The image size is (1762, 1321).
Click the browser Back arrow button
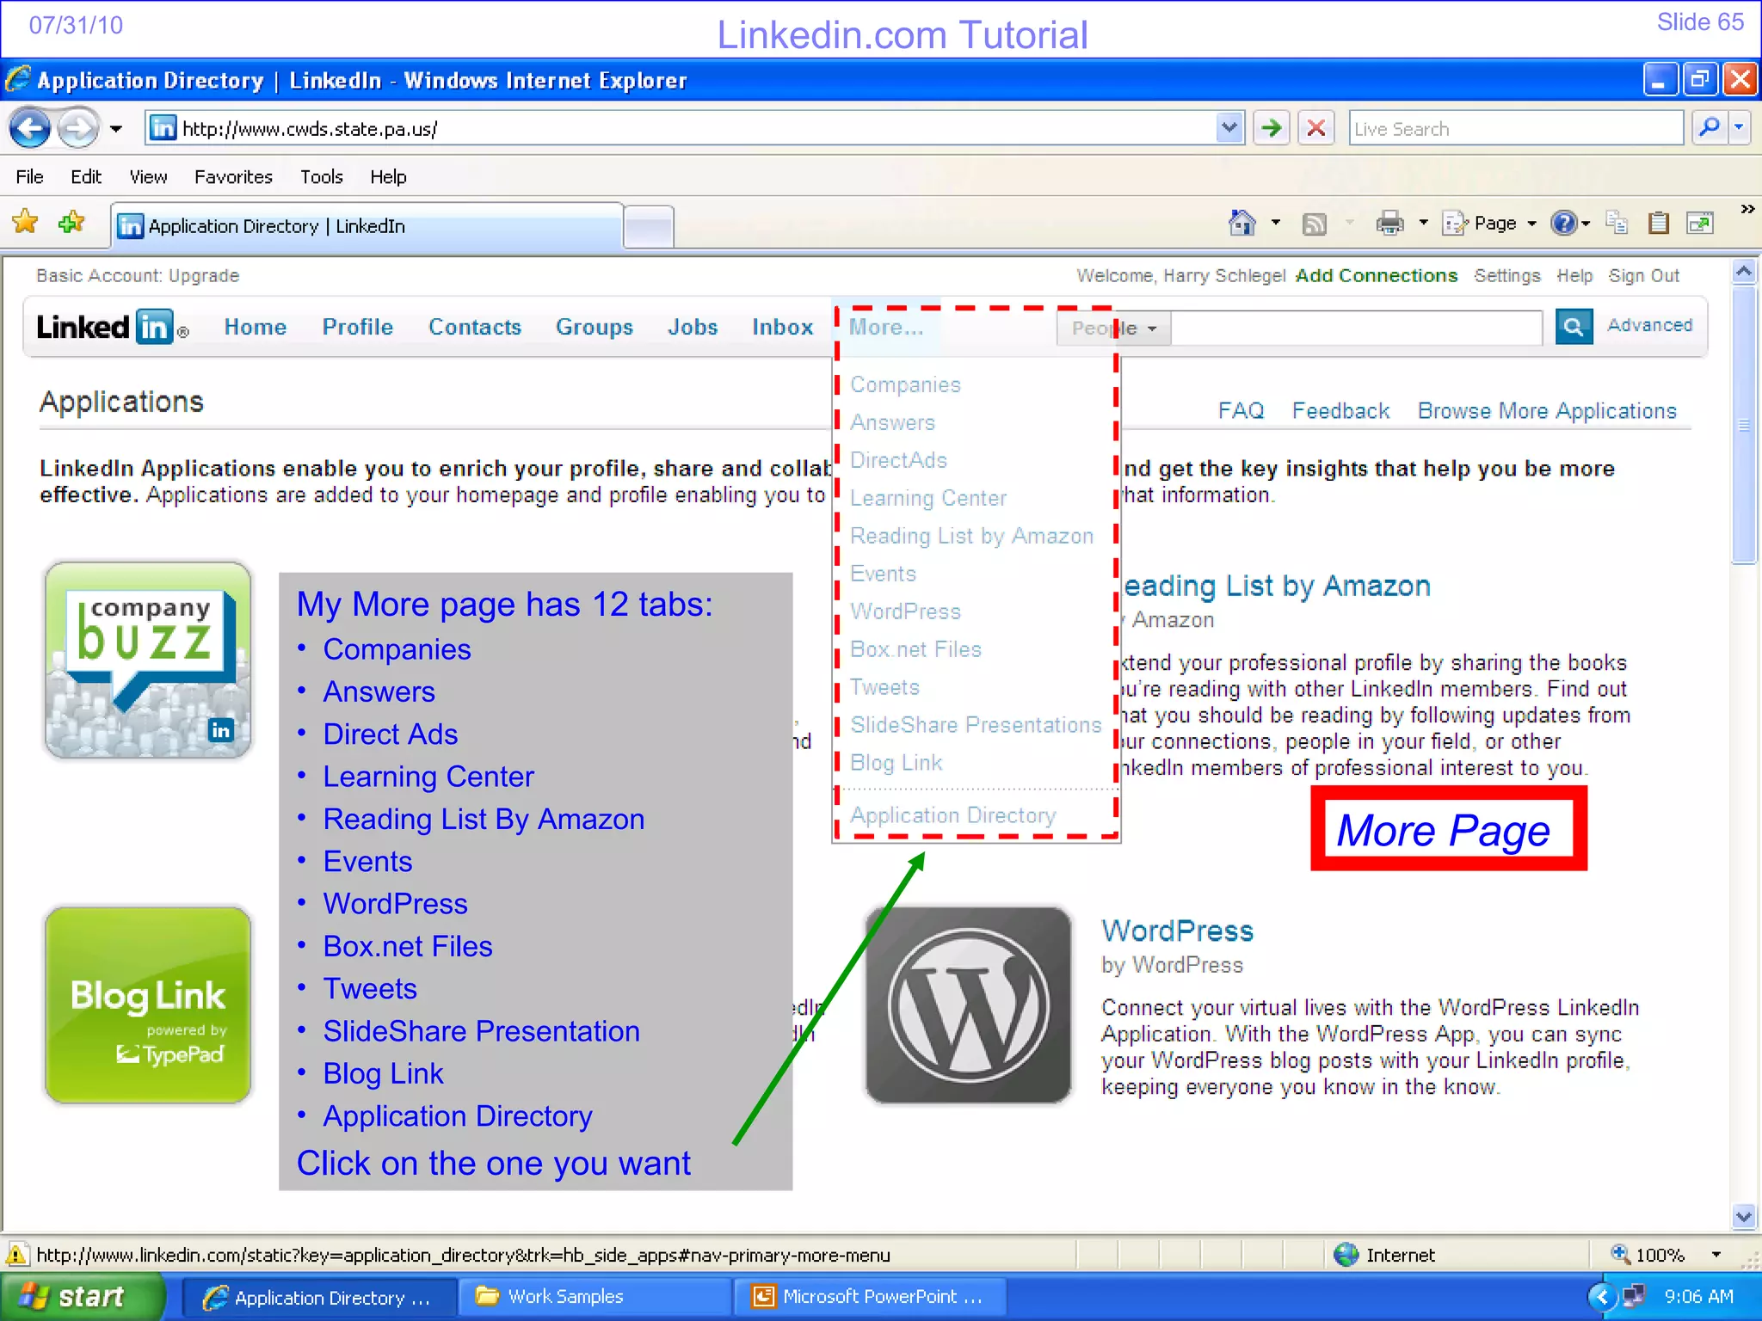coord(30,129)
